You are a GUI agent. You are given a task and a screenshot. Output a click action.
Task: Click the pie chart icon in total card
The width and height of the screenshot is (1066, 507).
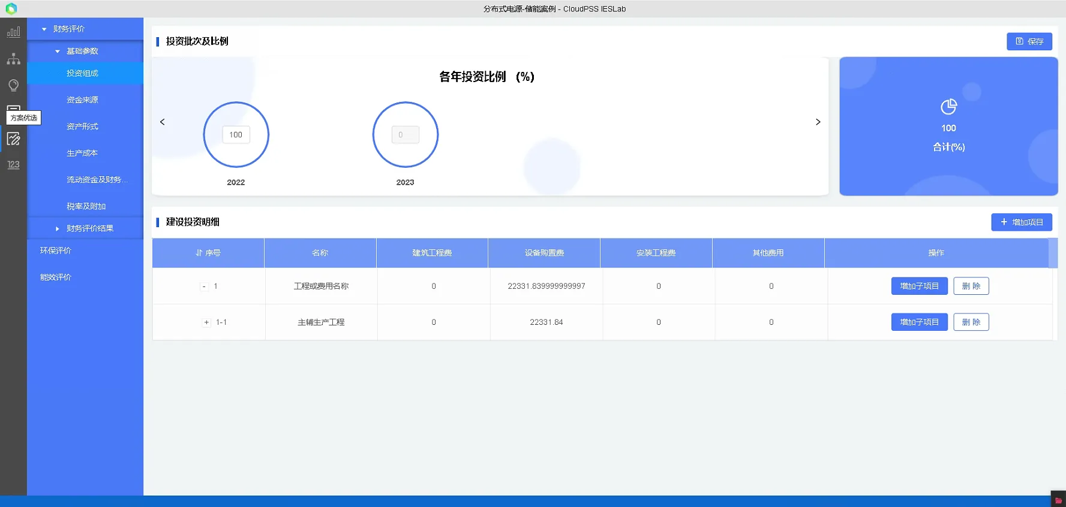pos(948,107)
